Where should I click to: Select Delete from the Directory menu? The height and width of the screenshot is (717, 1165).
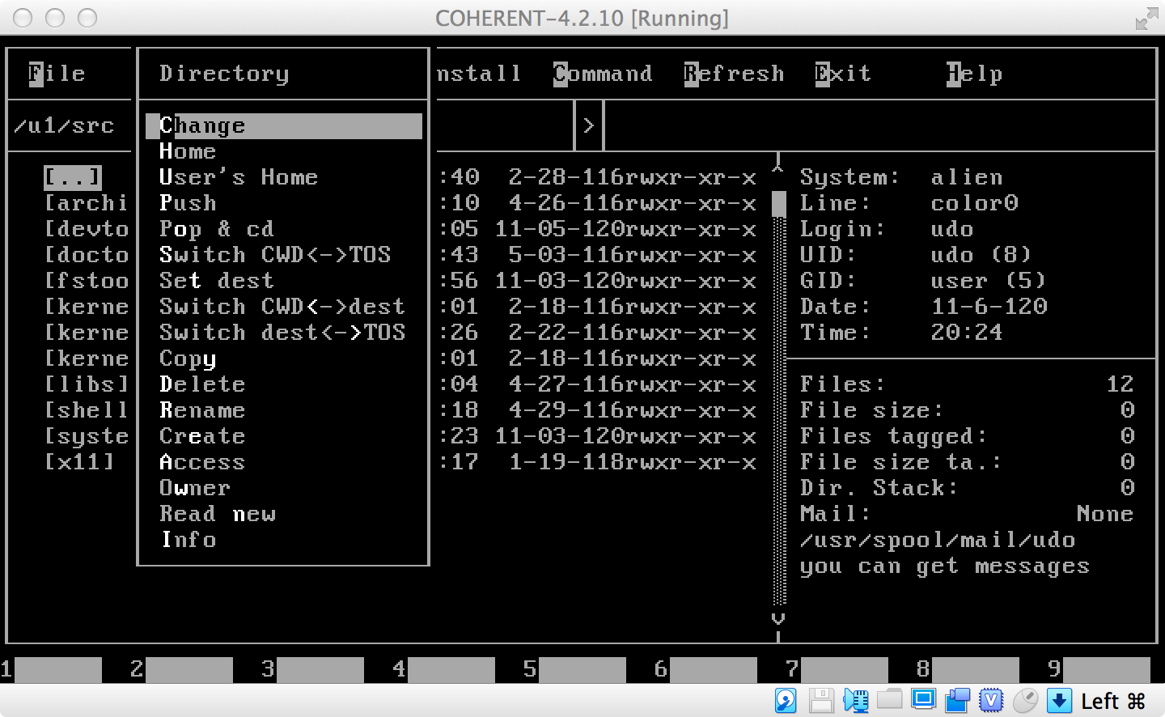[202, 384]
